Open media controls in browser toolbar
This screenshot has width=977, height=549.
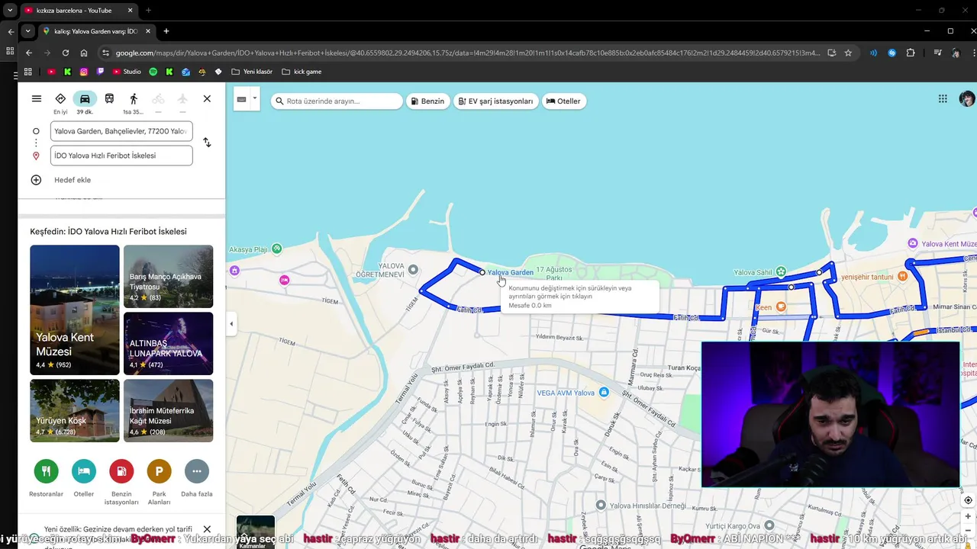click(937, 53)
